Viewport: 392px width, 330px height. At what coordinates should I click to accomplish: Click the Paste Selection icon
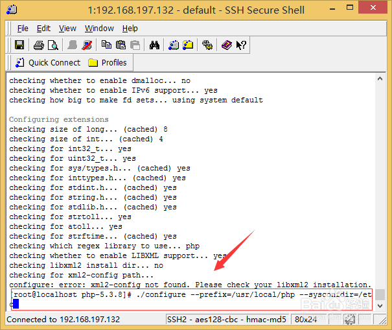coord(135,45)
